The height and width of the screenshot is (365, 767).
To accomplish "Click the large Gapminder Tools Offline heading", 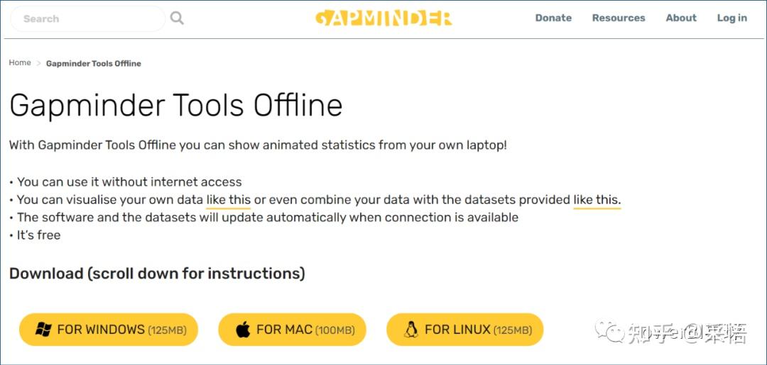I will point(176,106).
